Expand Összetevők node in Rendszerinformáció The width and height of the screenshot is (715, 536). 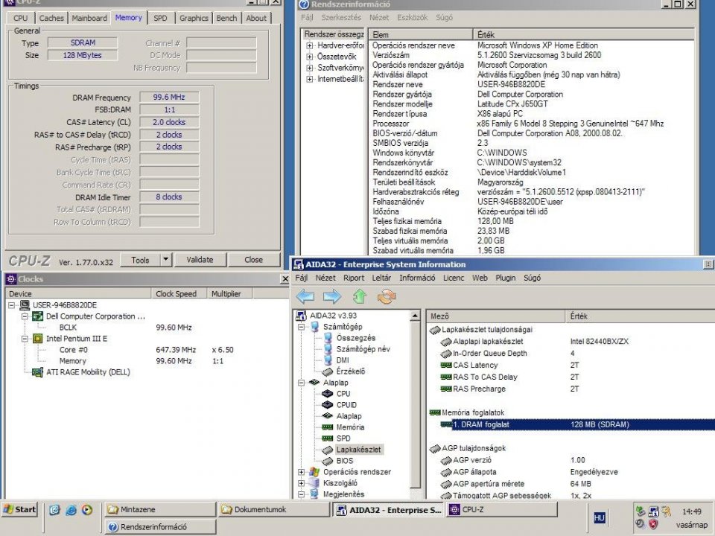[x=310, y=57]
